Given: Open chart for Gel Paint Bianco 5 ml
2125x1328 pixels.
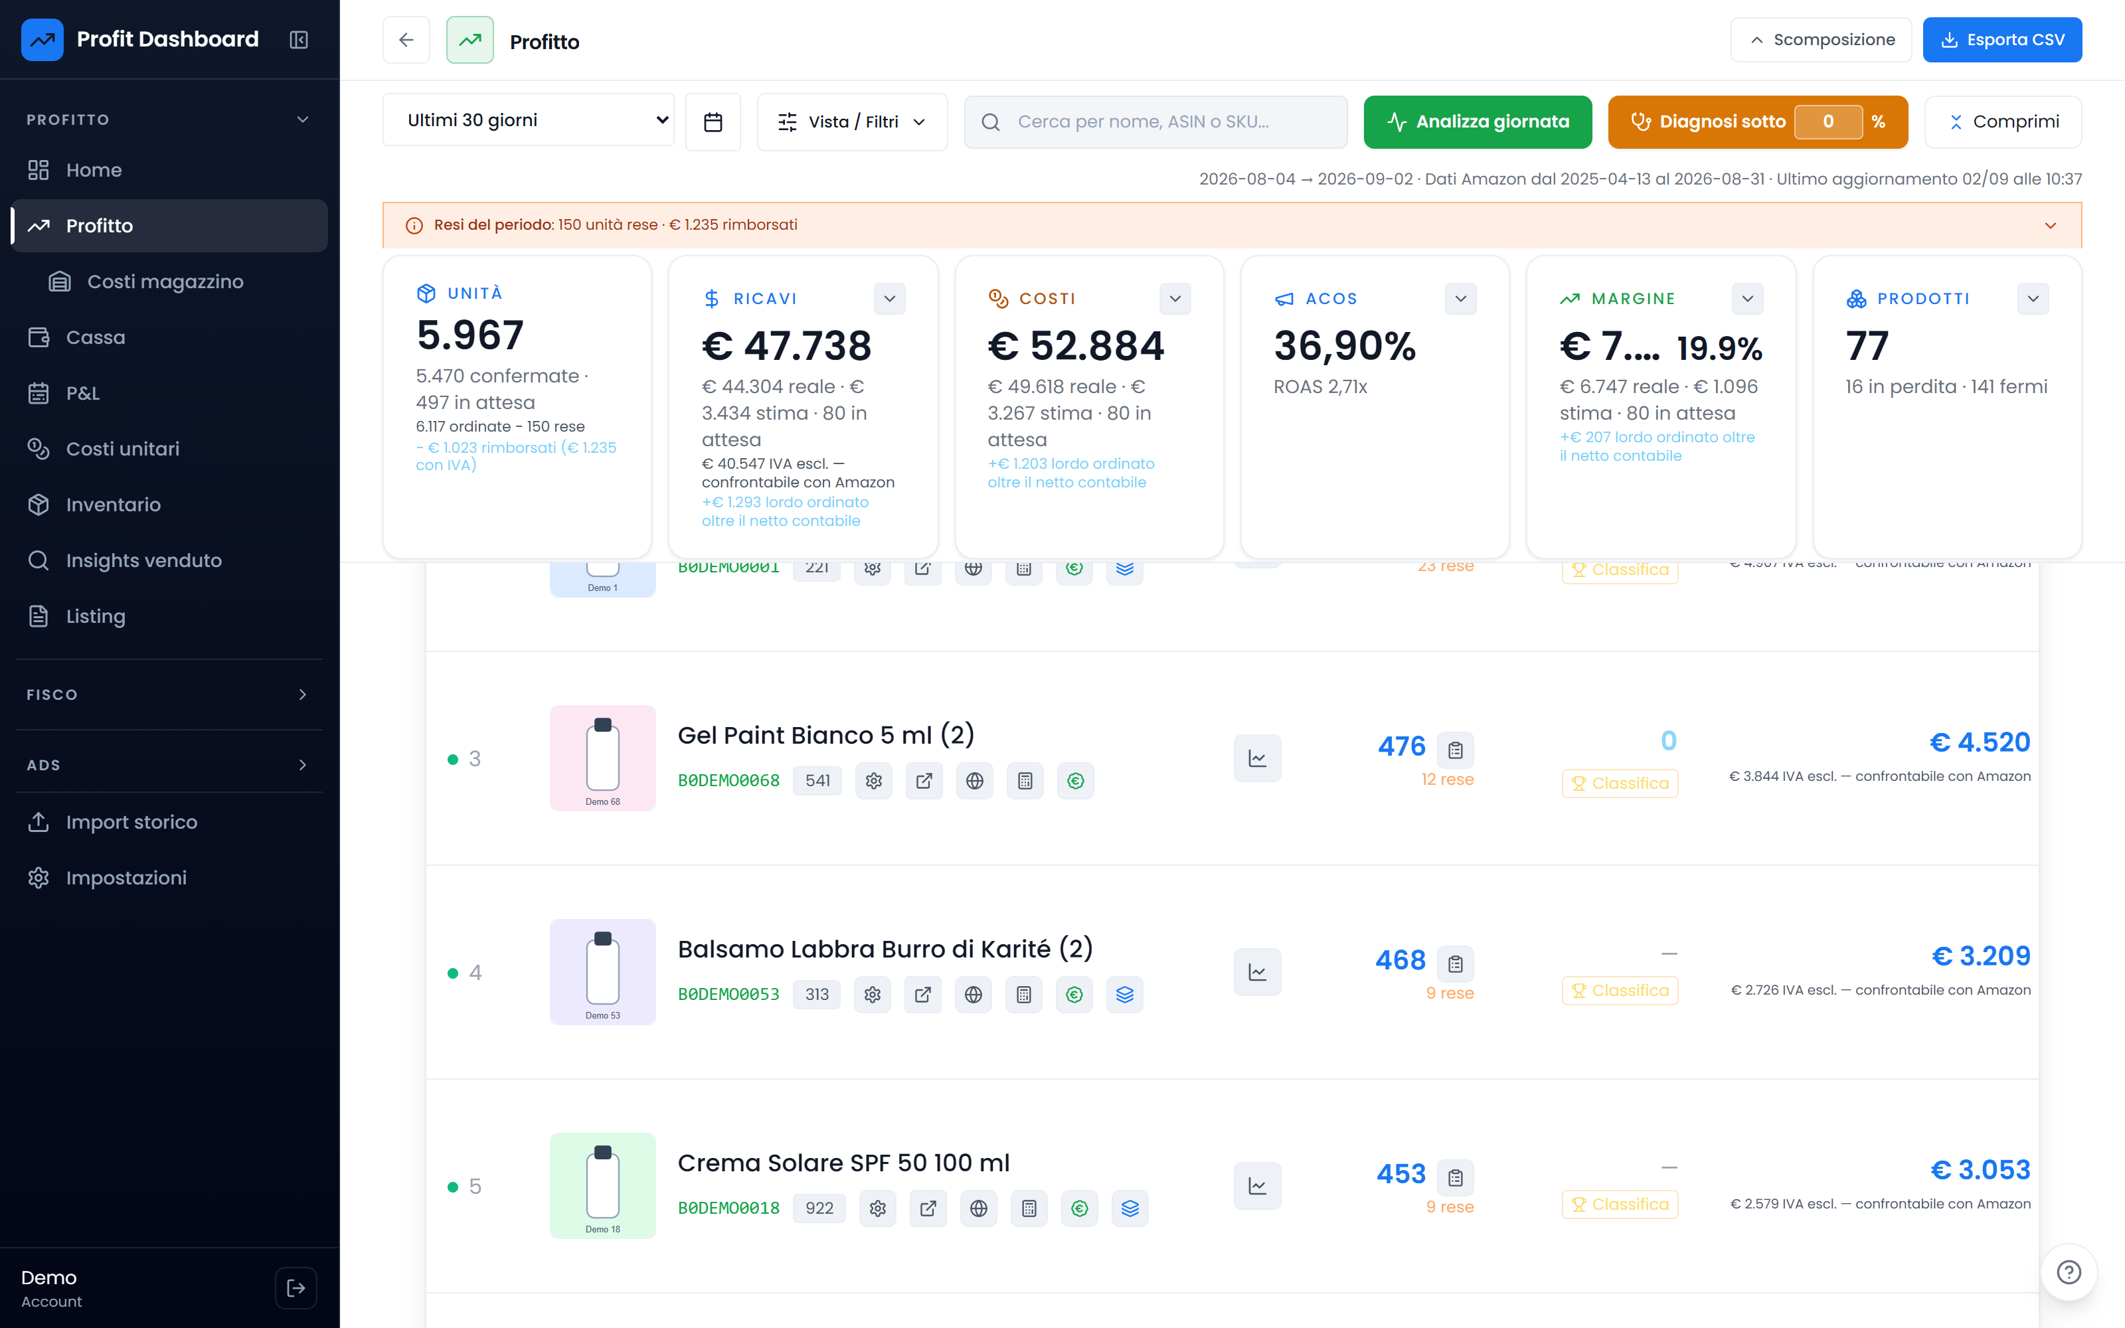Looking at the screenshot, I should [x=1258, y=758].
